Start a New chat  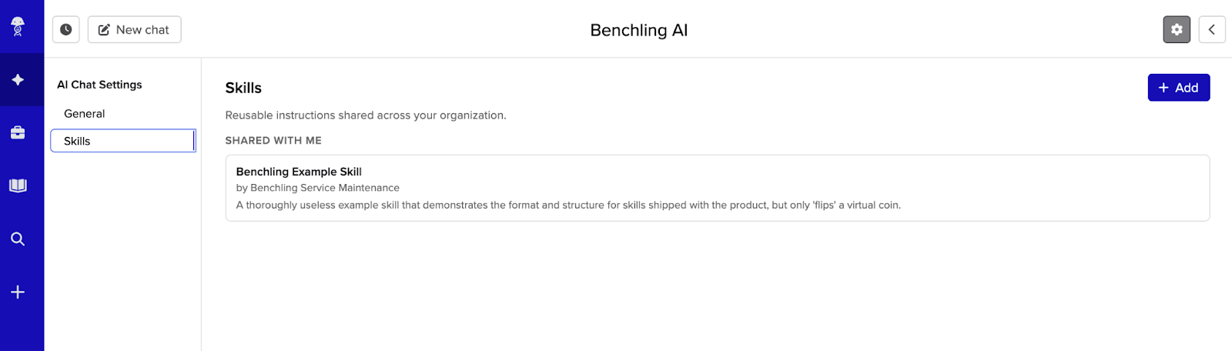[134, 30]
